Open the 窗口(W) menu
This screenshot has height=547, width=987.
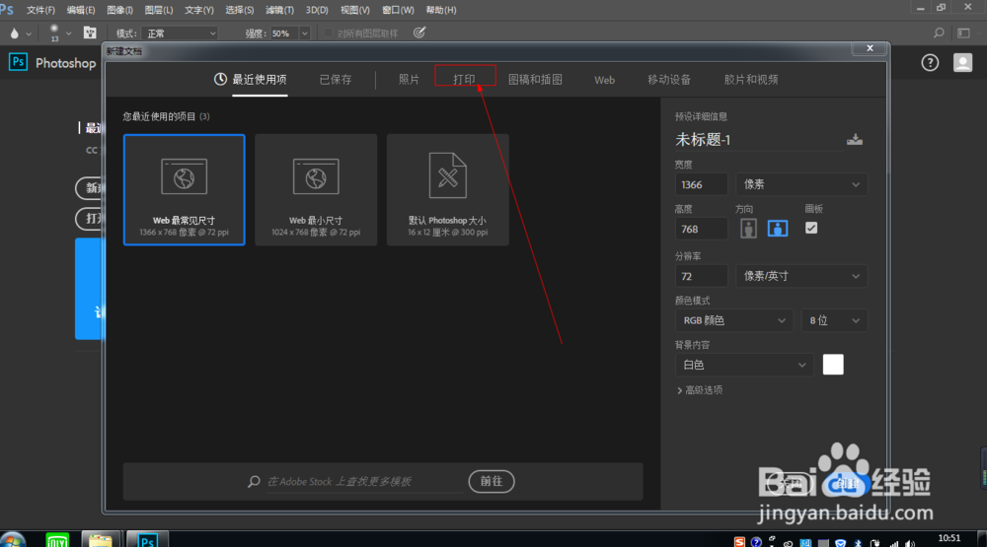(x=398, y=10)
